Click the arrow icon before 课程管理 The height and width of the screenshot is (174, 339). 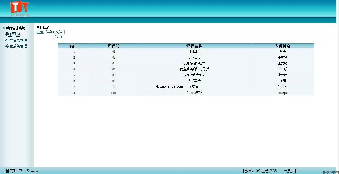[5, 34]
